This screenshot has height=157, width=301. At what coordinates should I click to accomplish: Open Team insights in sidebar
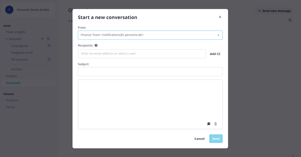tap(16, 32)
